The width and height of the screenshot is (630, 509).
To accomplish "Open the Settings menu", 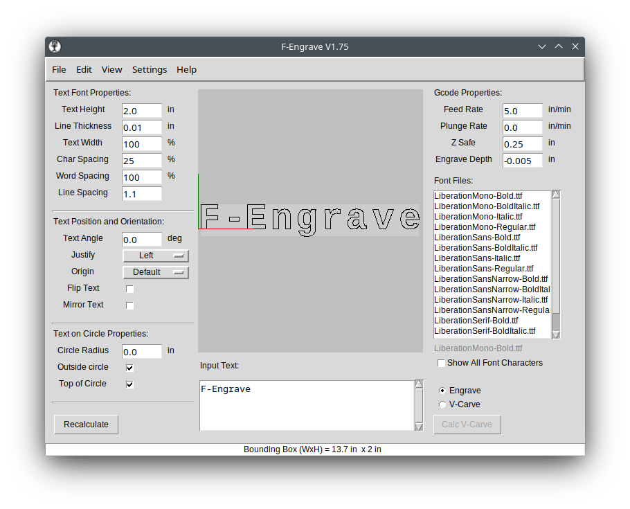I will click(150, 69).
